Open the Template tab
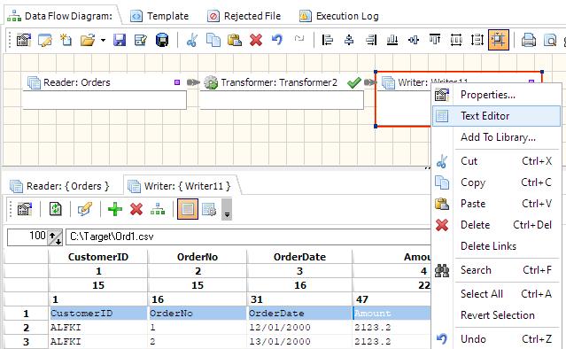Screen dimensions: 566x349 pyautogui.click(x=159, y=16)
